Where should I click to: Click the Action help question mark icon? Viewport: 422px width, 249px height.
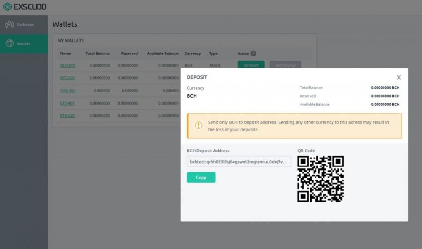click(253, 53)
